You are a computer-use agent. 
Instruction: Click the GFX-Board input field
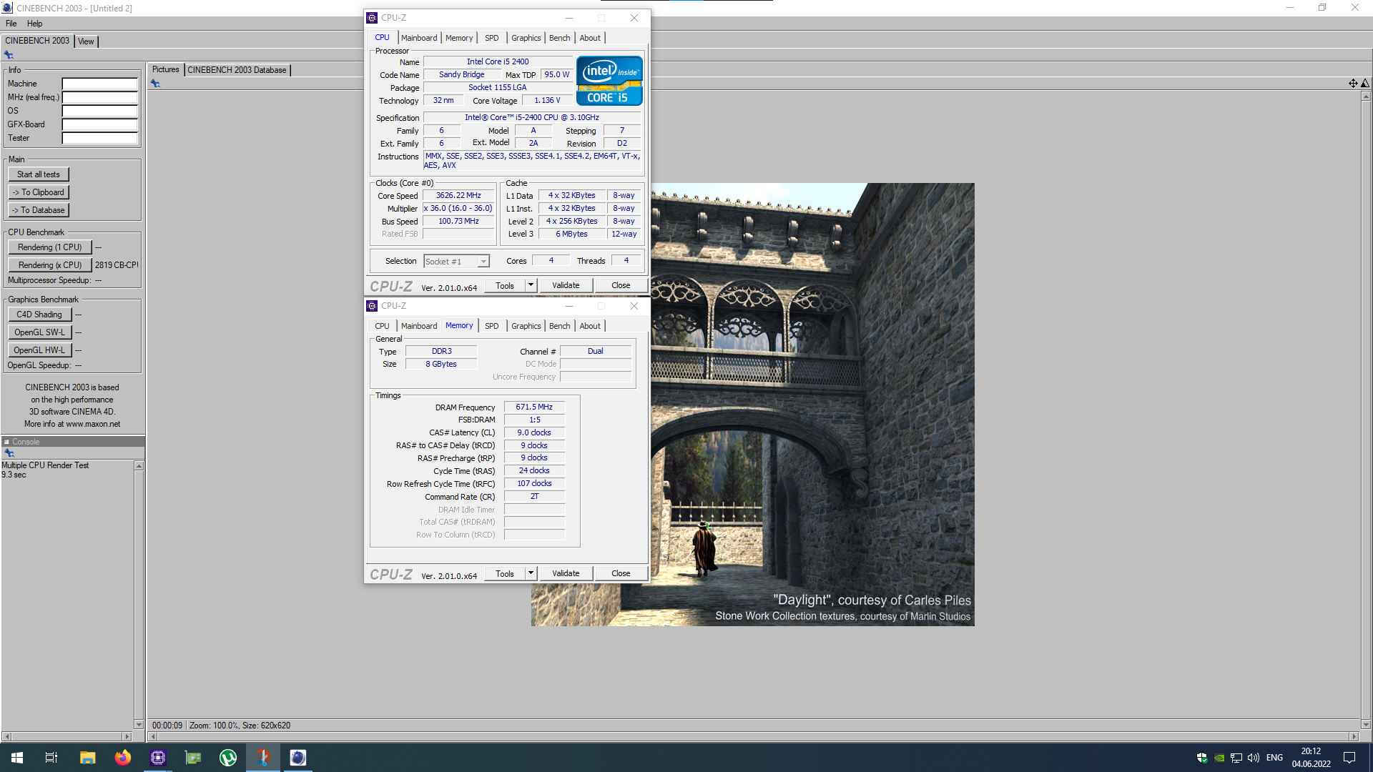pos(99,124)
